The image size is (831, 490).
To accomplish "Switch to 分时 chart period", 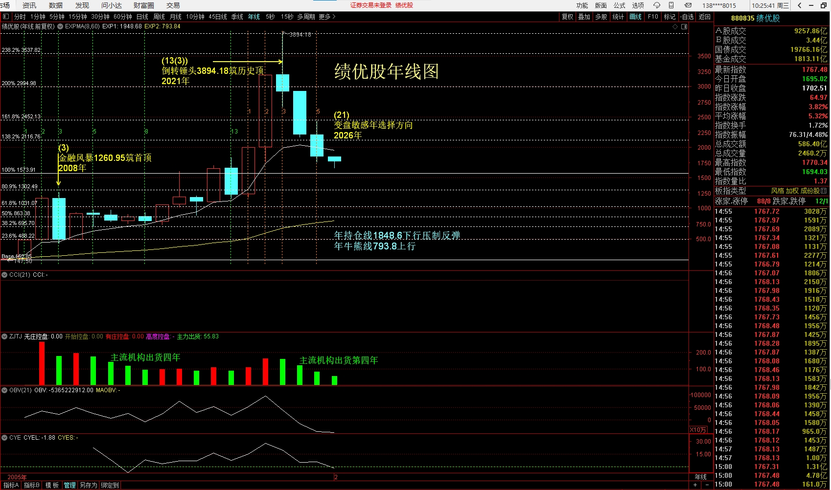I will (x=20, y=17).
